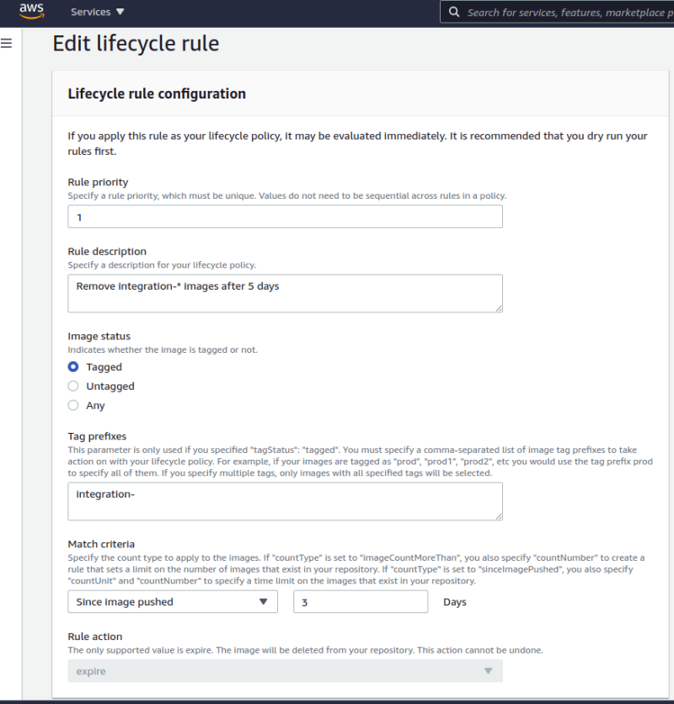Open the Services menu

pos(97,12)
